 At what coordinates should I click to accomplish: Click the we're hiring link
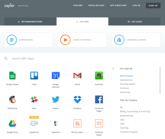click(x=23, y=6)
